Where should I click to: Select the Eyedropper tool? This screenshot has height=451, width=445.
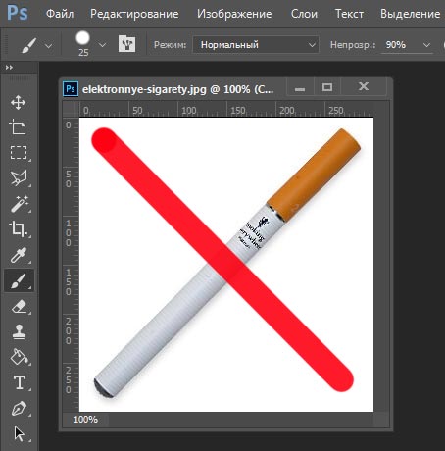pos(19,255)
